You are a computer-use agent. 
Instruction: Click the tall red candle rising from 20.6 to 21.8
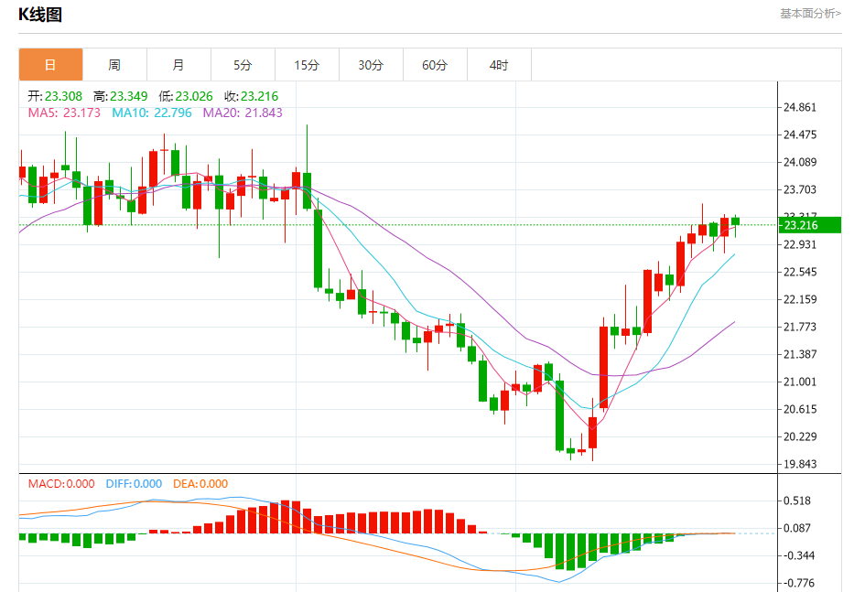pyautogui.click(x=603, y=368)
